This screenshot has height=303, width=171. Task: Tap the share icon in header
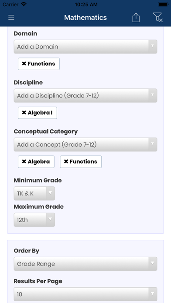[136, 17]
